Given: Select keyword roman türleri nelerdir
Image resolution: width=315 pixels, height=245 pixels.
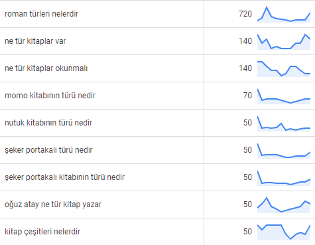Looking at the screenshot, I should pyautogui.click(x=41, y=14).
